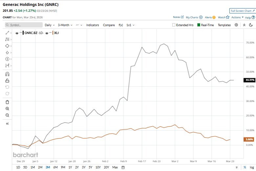Viewport: 256px width, 171px height.
Task: Expand shapes tool options arrow
Action: [11, 46]
